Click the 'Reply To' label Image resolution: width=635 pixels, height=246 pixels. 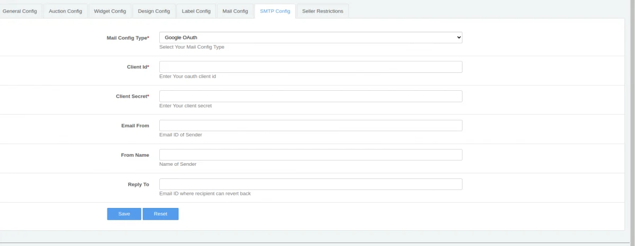pyautogui.click(x=138, y=184)
